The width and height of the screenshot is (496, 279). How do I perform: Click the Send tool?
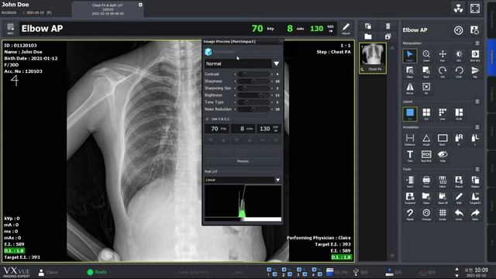[x=410, y=182]
